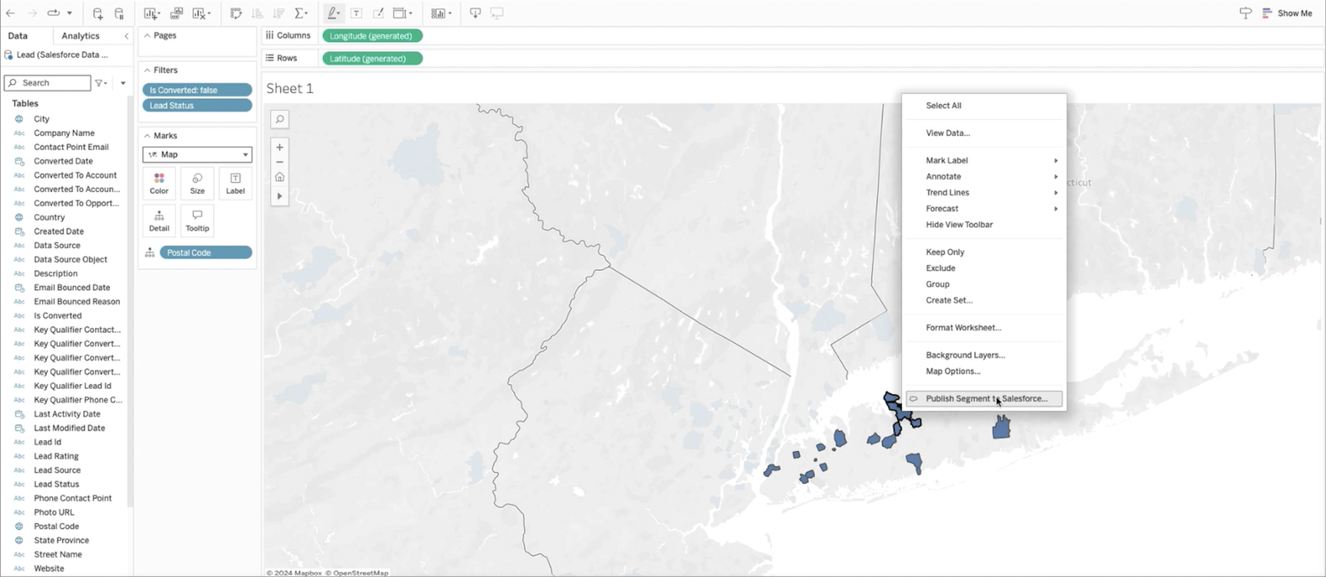
Task: Click the field Search box
Action: pyautogui.click(x=47, y=83)
